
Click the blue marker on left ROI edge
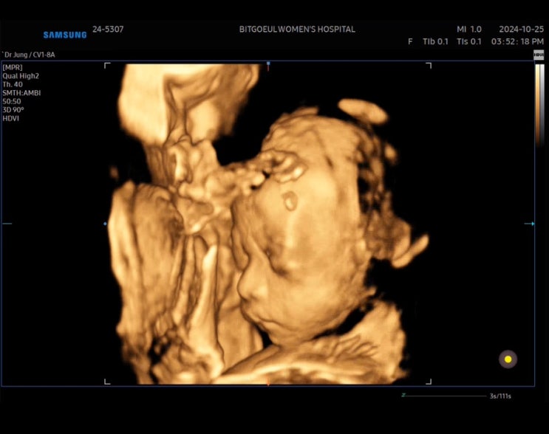[106, 224]
